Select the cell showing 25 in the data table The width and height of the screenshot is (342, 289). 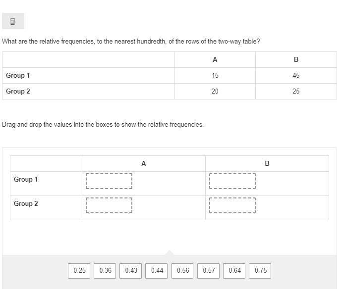(x=296, y=91)
